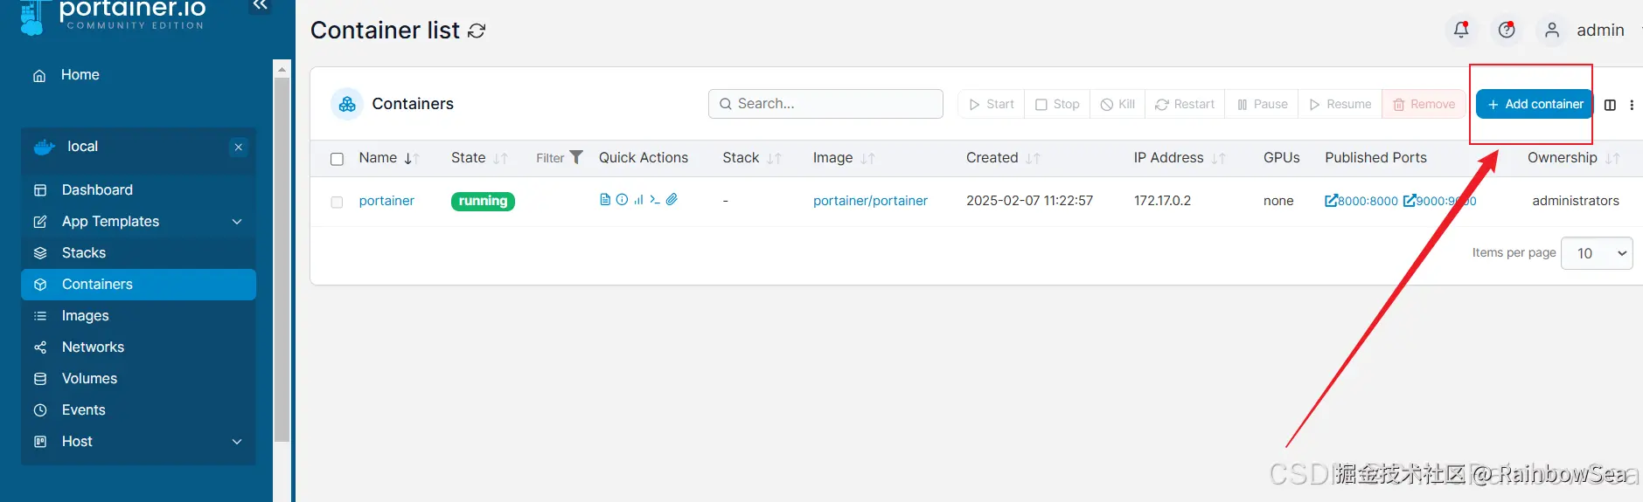Open logs quick action for portainer
The image size is (1643, 502).
point(604,200)
